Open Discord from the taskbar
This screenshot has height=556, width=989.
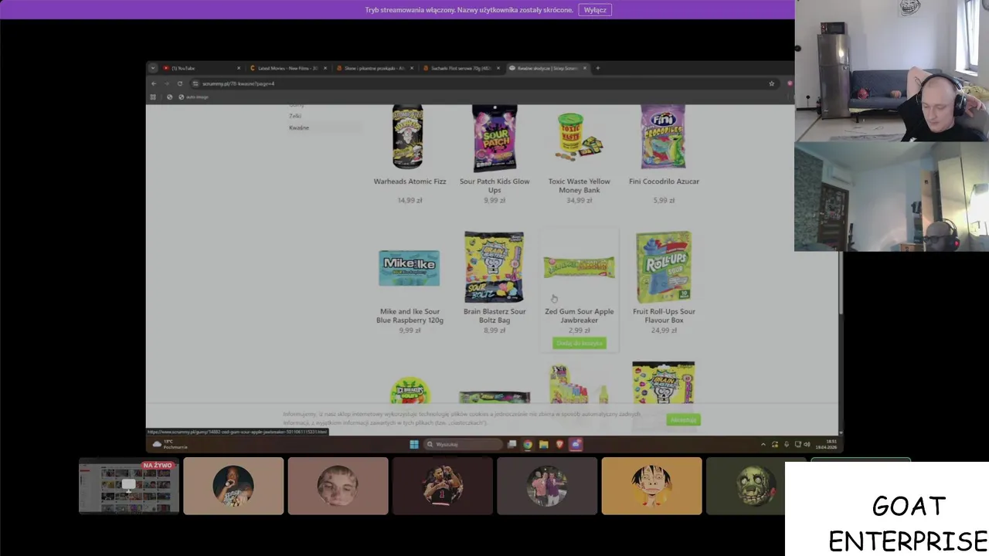click(x=576, y=444)
